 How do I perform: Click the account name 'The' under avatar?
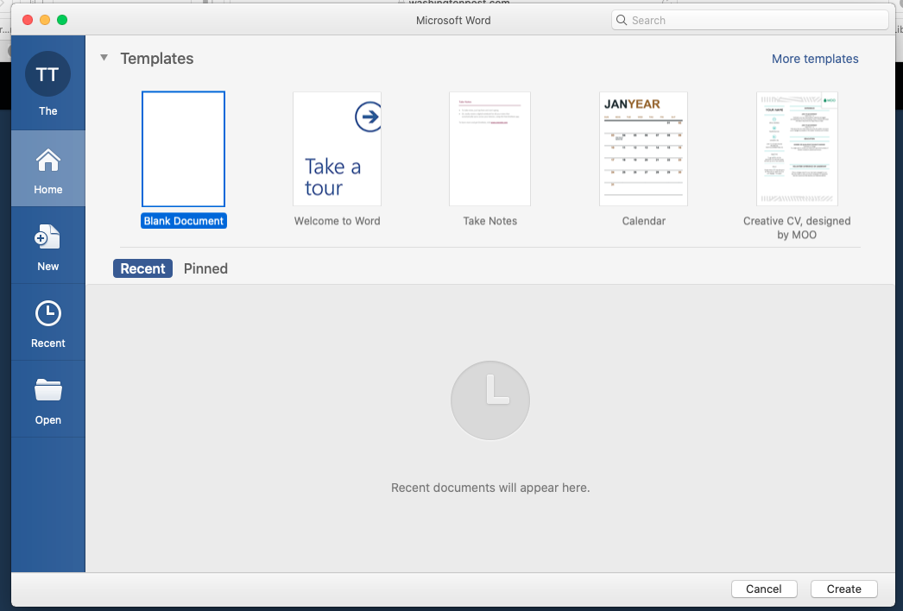pos(47,110)
